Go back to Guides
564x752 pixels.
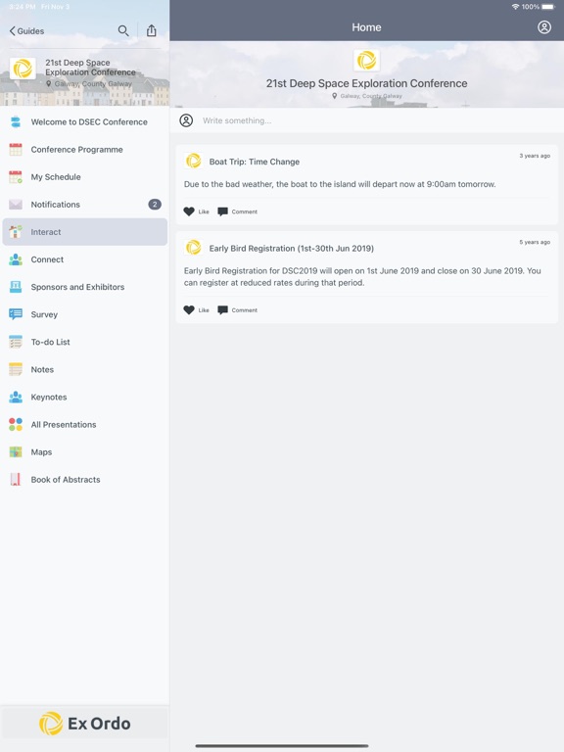click(x=26, y=31)
